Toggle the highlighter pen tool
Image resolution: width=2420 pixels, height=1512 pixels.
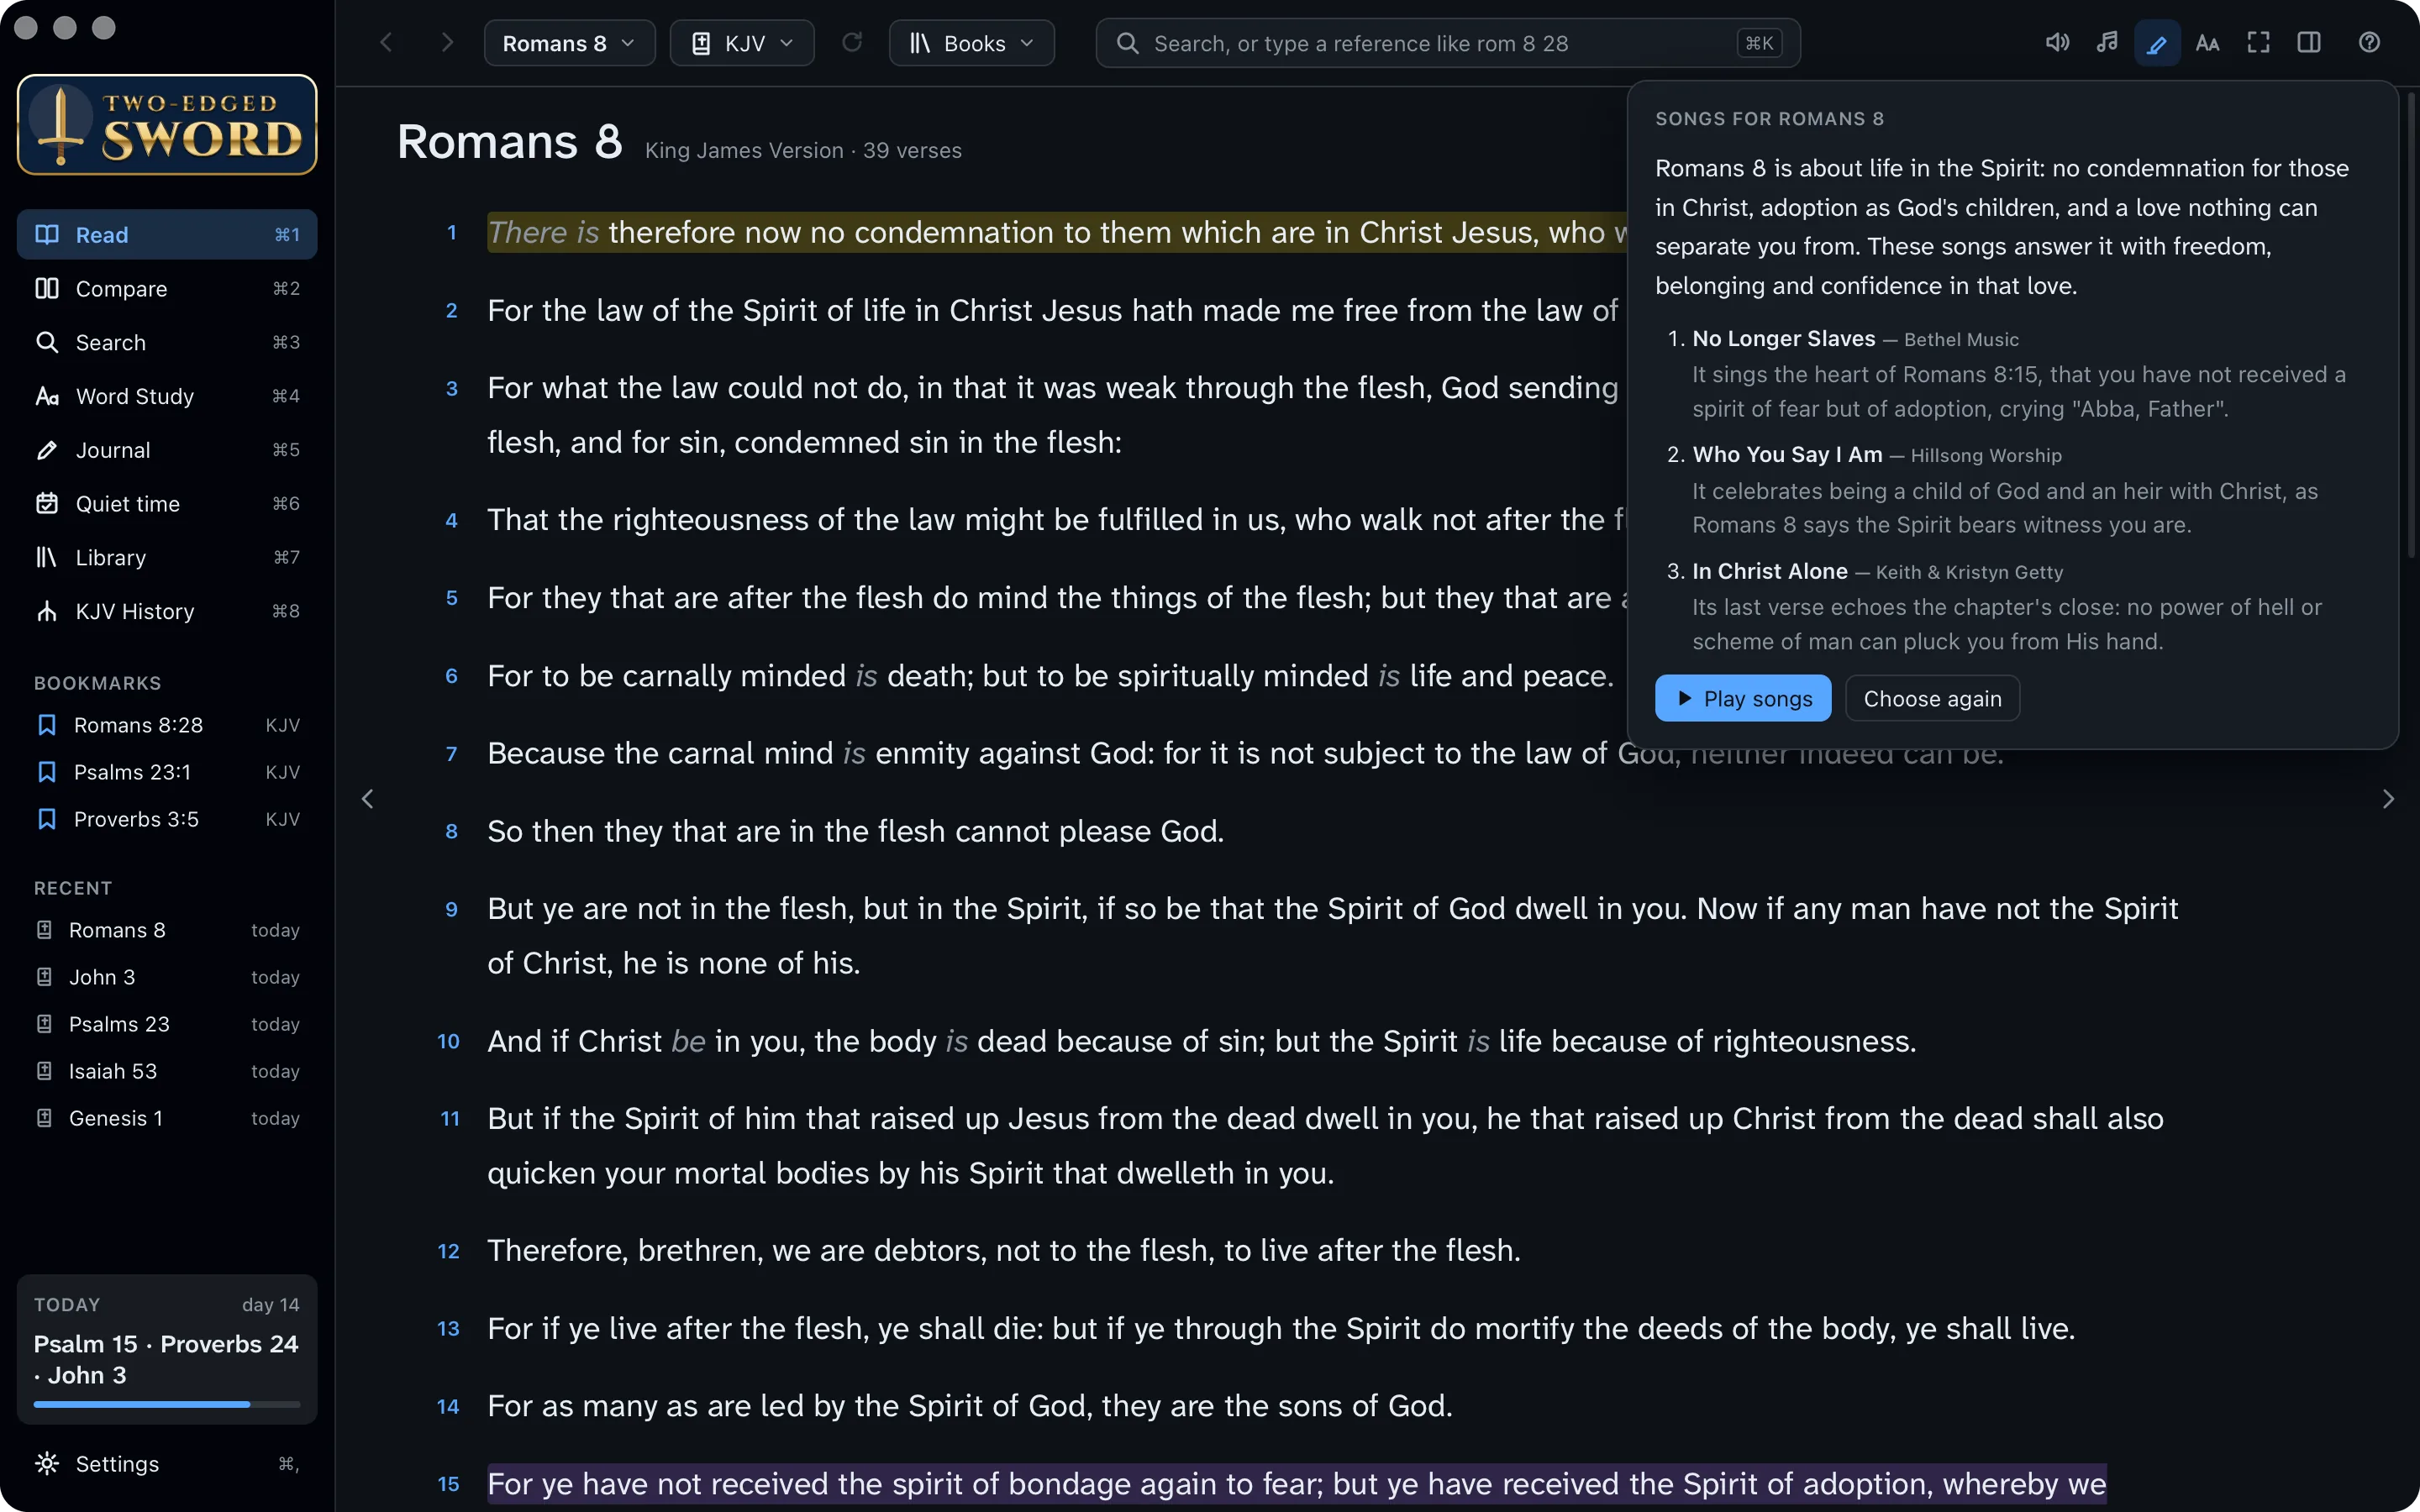[x=2157, y=43]
